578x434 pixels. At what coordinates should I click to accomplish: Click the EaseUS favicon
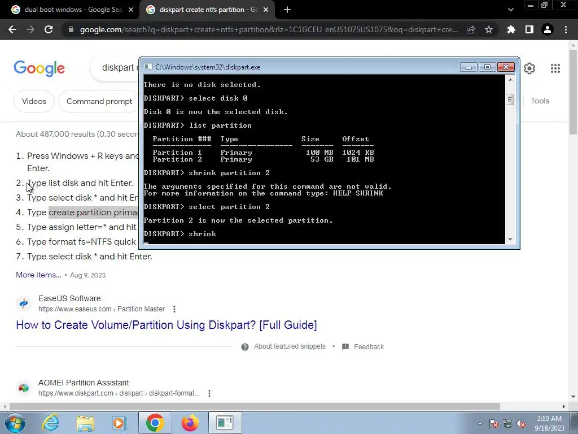[24, 303]
